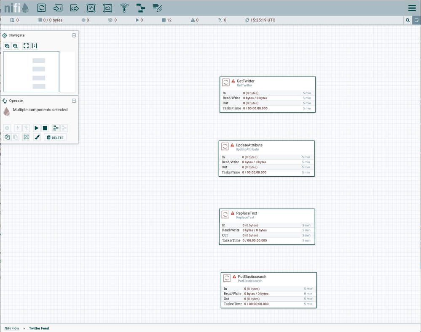The height and width of the screenshot is (332, 421).
Task: Click the Output Port toolbar icon
Action: [75, 8]
